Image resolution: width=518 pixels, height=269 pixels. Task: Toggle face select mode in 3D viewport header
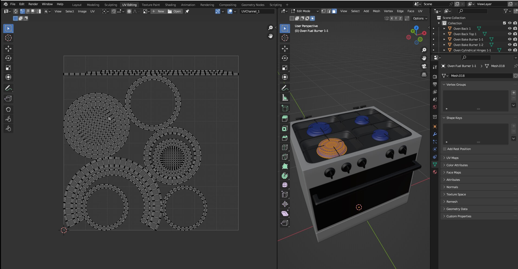[x=334, y=11]
